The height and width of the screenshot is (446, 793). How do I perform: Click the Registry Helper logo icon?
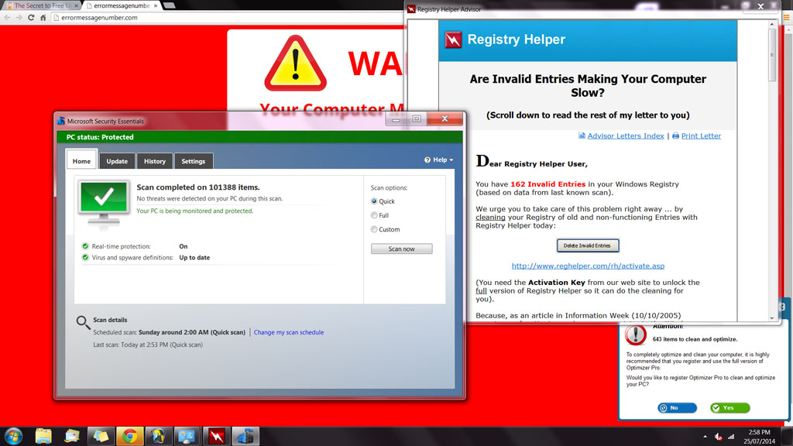(453, 39)
